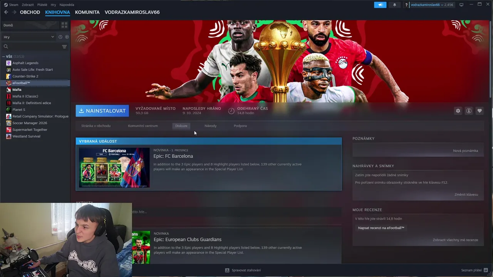Select Mafia II (Classic) game
The image size is (493, 277).
(x=25, y=96)
